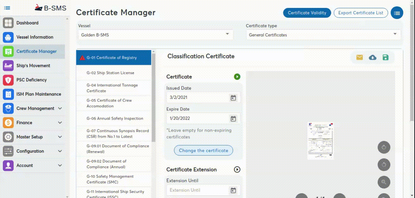415x198 pixels.
Task: Open the Issued Date calendar picker
Action: click(233, 98)
